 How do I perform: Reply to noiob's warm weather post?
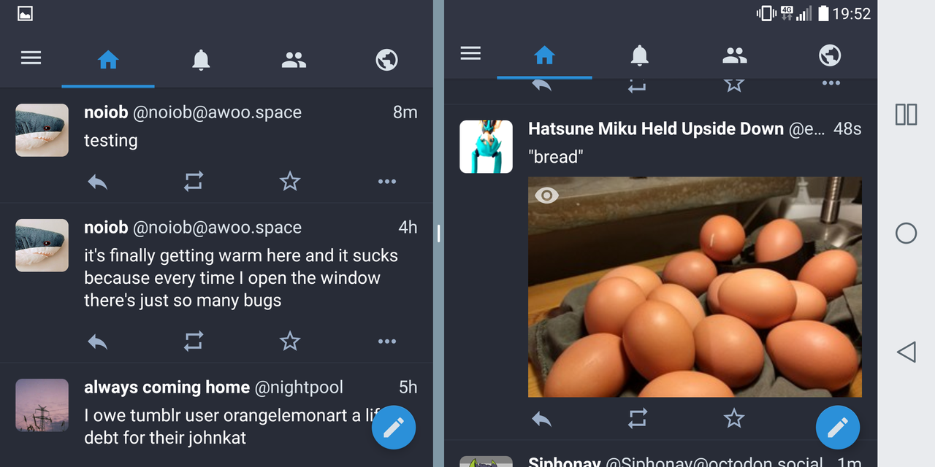click(97, 341)
